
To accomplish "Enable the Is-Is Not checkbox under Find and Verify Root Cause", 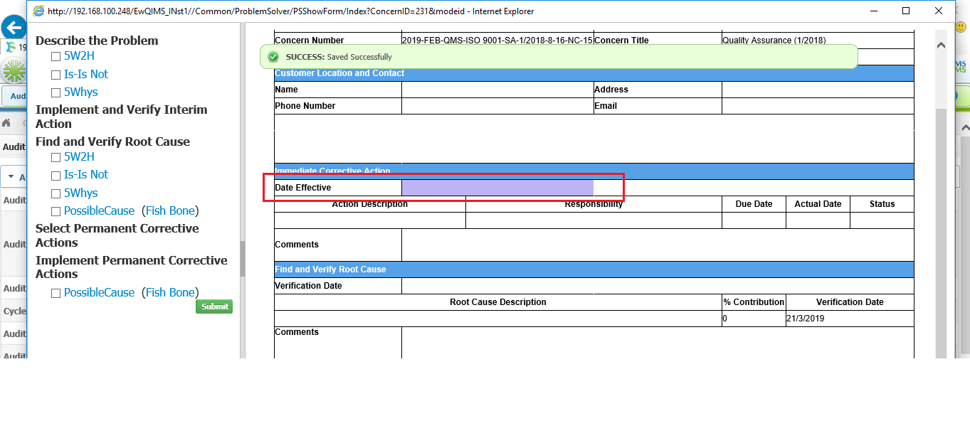I will point(56,175).
